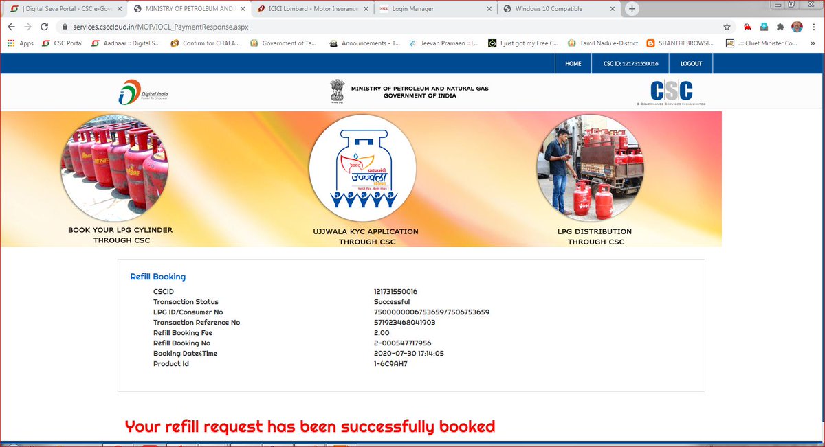The width and height of the screenshot is (825, 447).
Task: Open the Government of Ta... bookmark
Action: (x=284, y=43)
